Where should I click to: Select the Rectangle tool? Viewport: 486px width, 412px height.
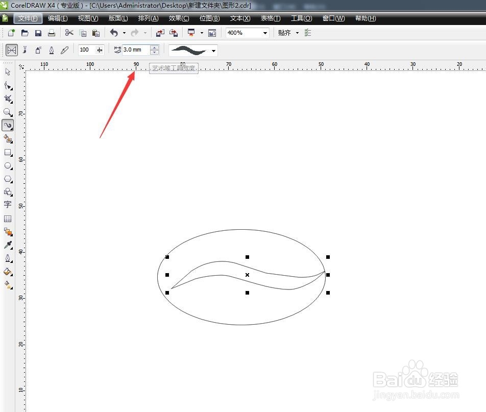(x=8, y=152)
